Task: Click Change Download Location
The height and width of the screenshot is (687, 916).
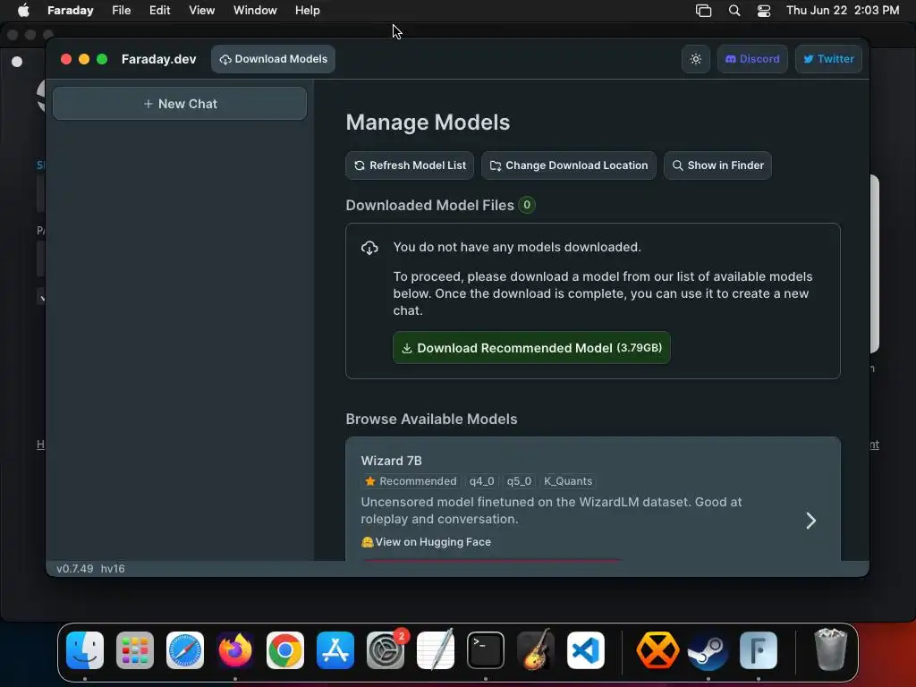Action: [568, 165]
